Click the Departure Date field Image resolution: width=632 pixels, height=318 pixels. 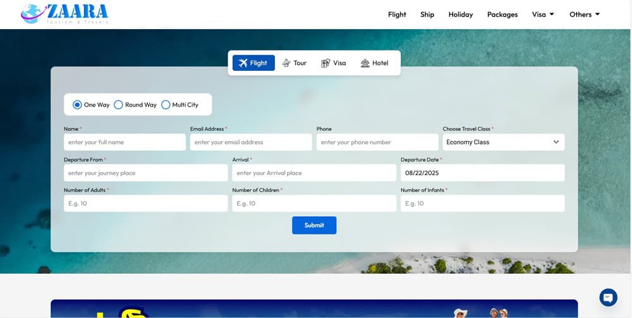tap(482, 173)
